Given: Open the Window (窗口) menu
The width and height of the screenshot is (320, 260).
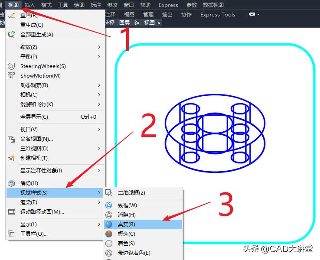Looking at the screenshot, I should (x=129, y=5).
